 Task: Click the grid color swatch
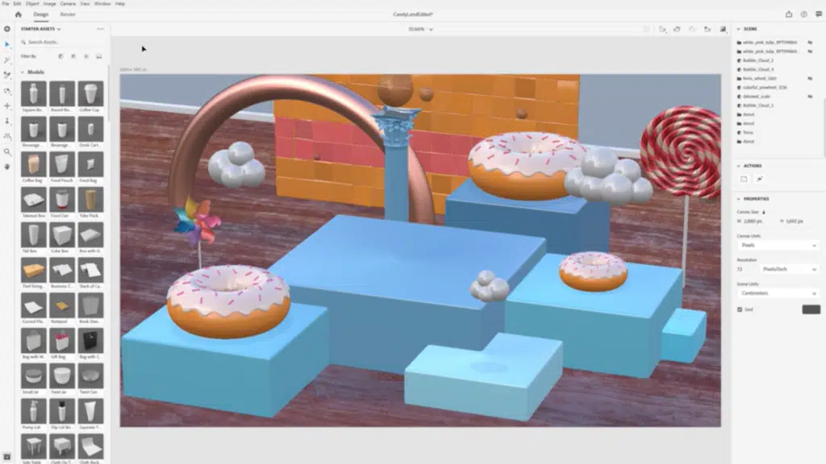point(811,309)
